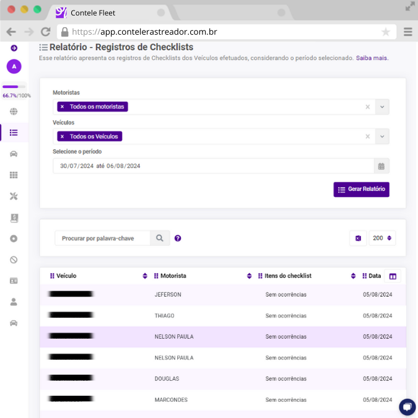Bookmark page with the star icon

[385, 32]
